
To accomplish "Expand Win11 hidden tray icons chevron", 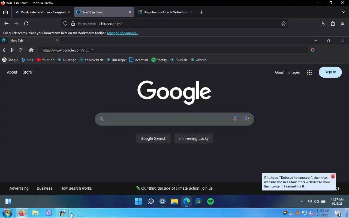I will (302, 201).
